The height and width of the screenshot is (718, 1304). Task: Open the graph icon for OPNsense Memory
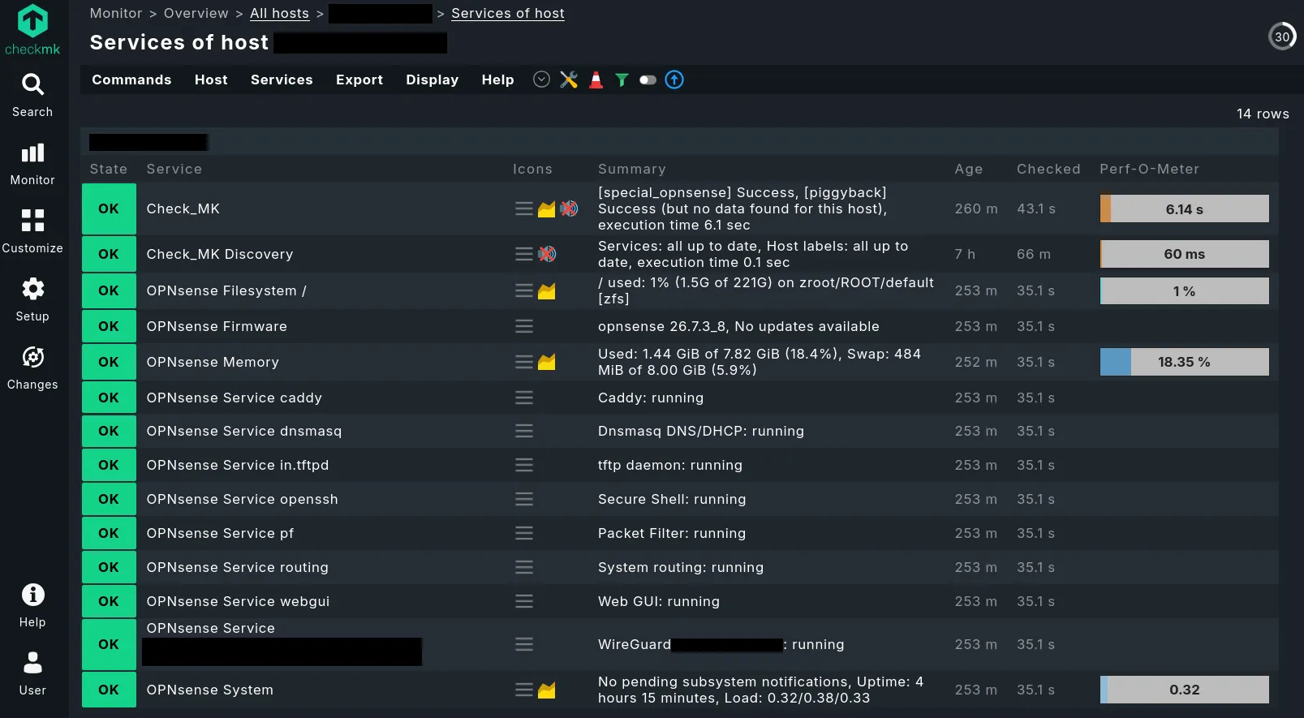click(x=547, y=362)
